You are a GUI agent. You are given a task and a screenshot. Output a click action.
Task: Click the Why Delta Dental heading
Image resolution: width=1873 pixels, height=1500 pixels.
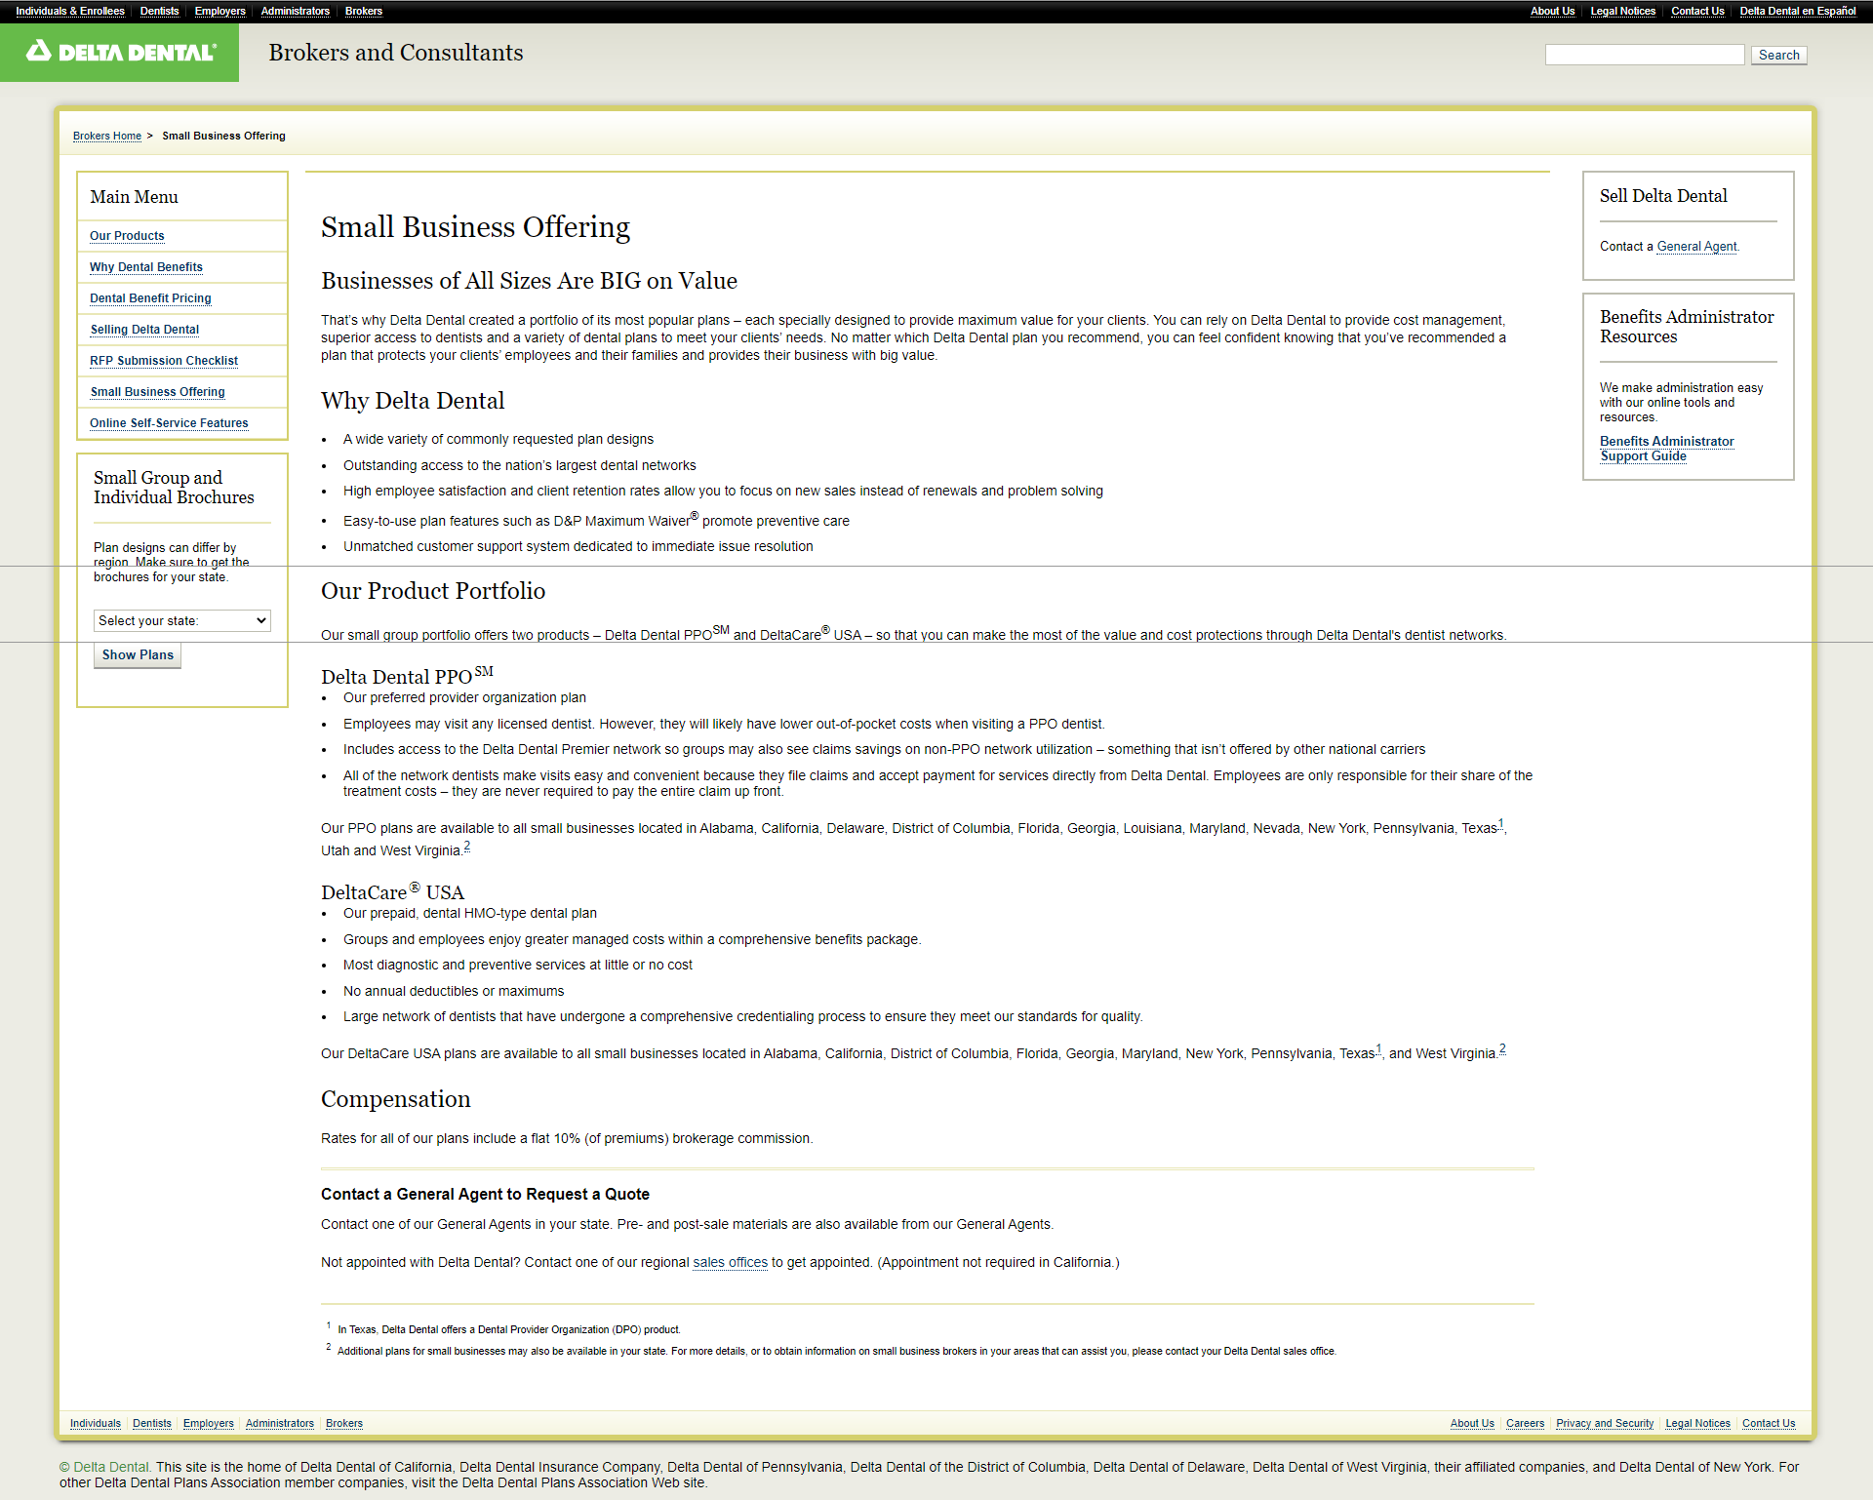[413, 401]
